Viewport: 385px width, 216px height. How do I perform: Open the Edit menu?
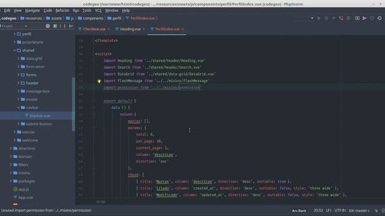click(x=7, y=11)
